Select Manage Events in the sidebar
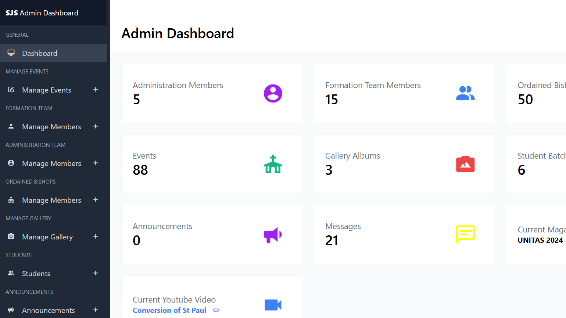Image resolution: width=566 pixels, height=318 pixels. (53, 90)
